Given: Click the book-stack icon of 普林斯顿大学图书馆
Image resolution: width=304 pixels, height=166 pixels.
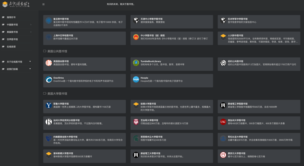Looking at the screenshot, I should coord(49,155).
